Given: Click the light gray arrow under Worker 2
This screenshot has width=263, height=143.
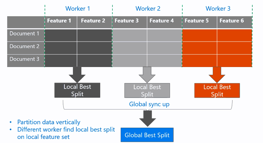Looking at the screenshot, I should 147,75.
